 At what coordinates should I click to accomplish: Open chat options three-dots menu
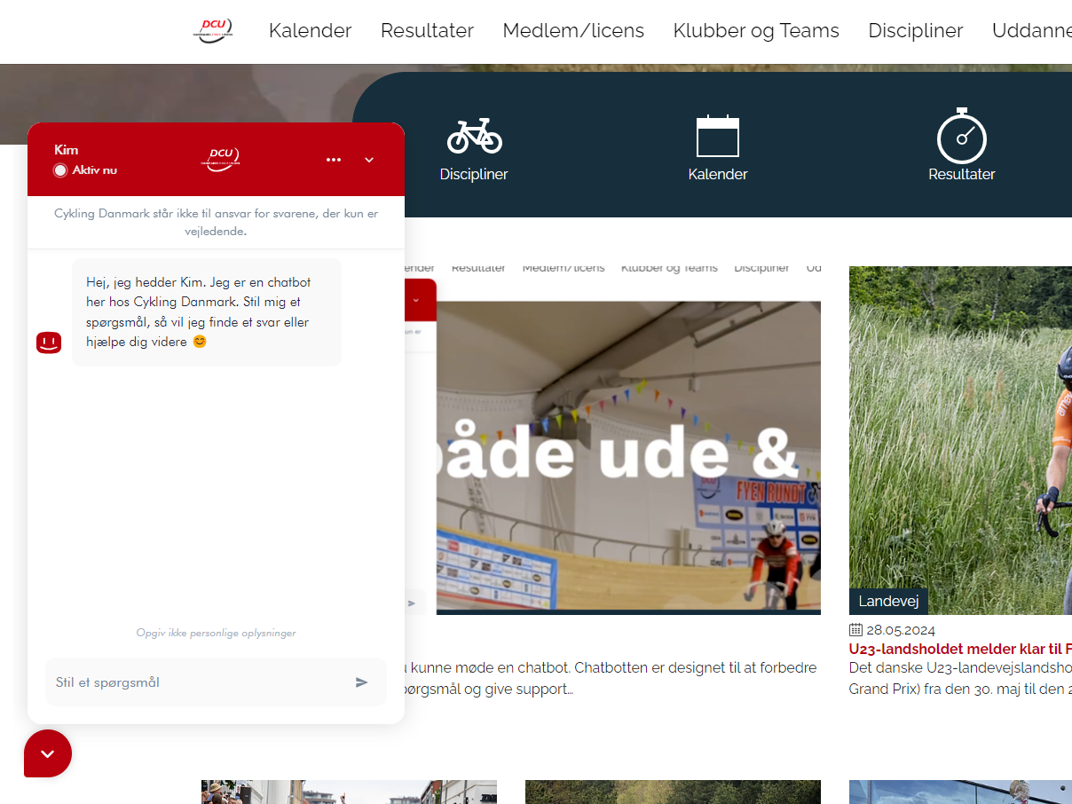coord(334,160)
